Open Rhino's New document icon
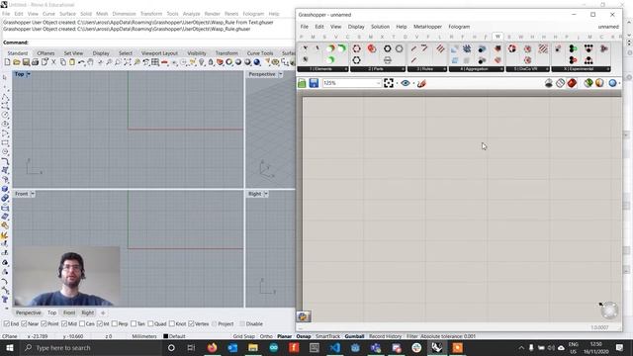The width and height of the screenshot is (633, 356). pyautogui.click(x=7, y=62)
